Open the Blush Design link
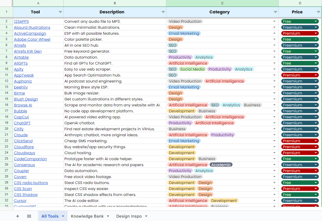This screenshot has height=221, width=322. click(26, 99)
